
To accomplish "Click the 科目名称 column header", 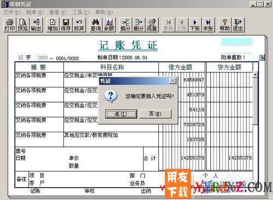I will click(111, 67).
